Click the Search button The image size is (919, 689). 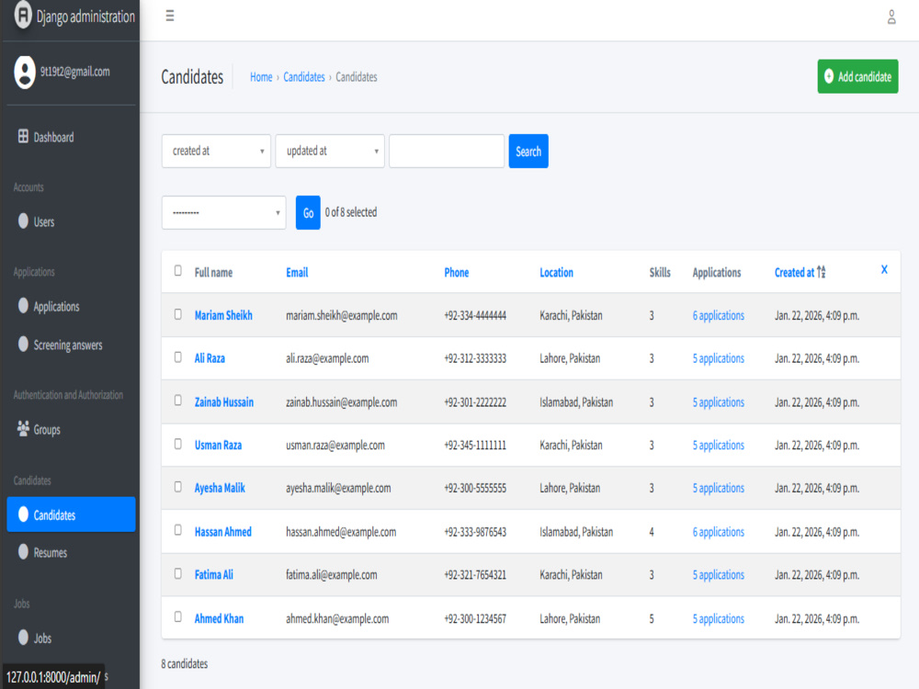pos(528,152)
